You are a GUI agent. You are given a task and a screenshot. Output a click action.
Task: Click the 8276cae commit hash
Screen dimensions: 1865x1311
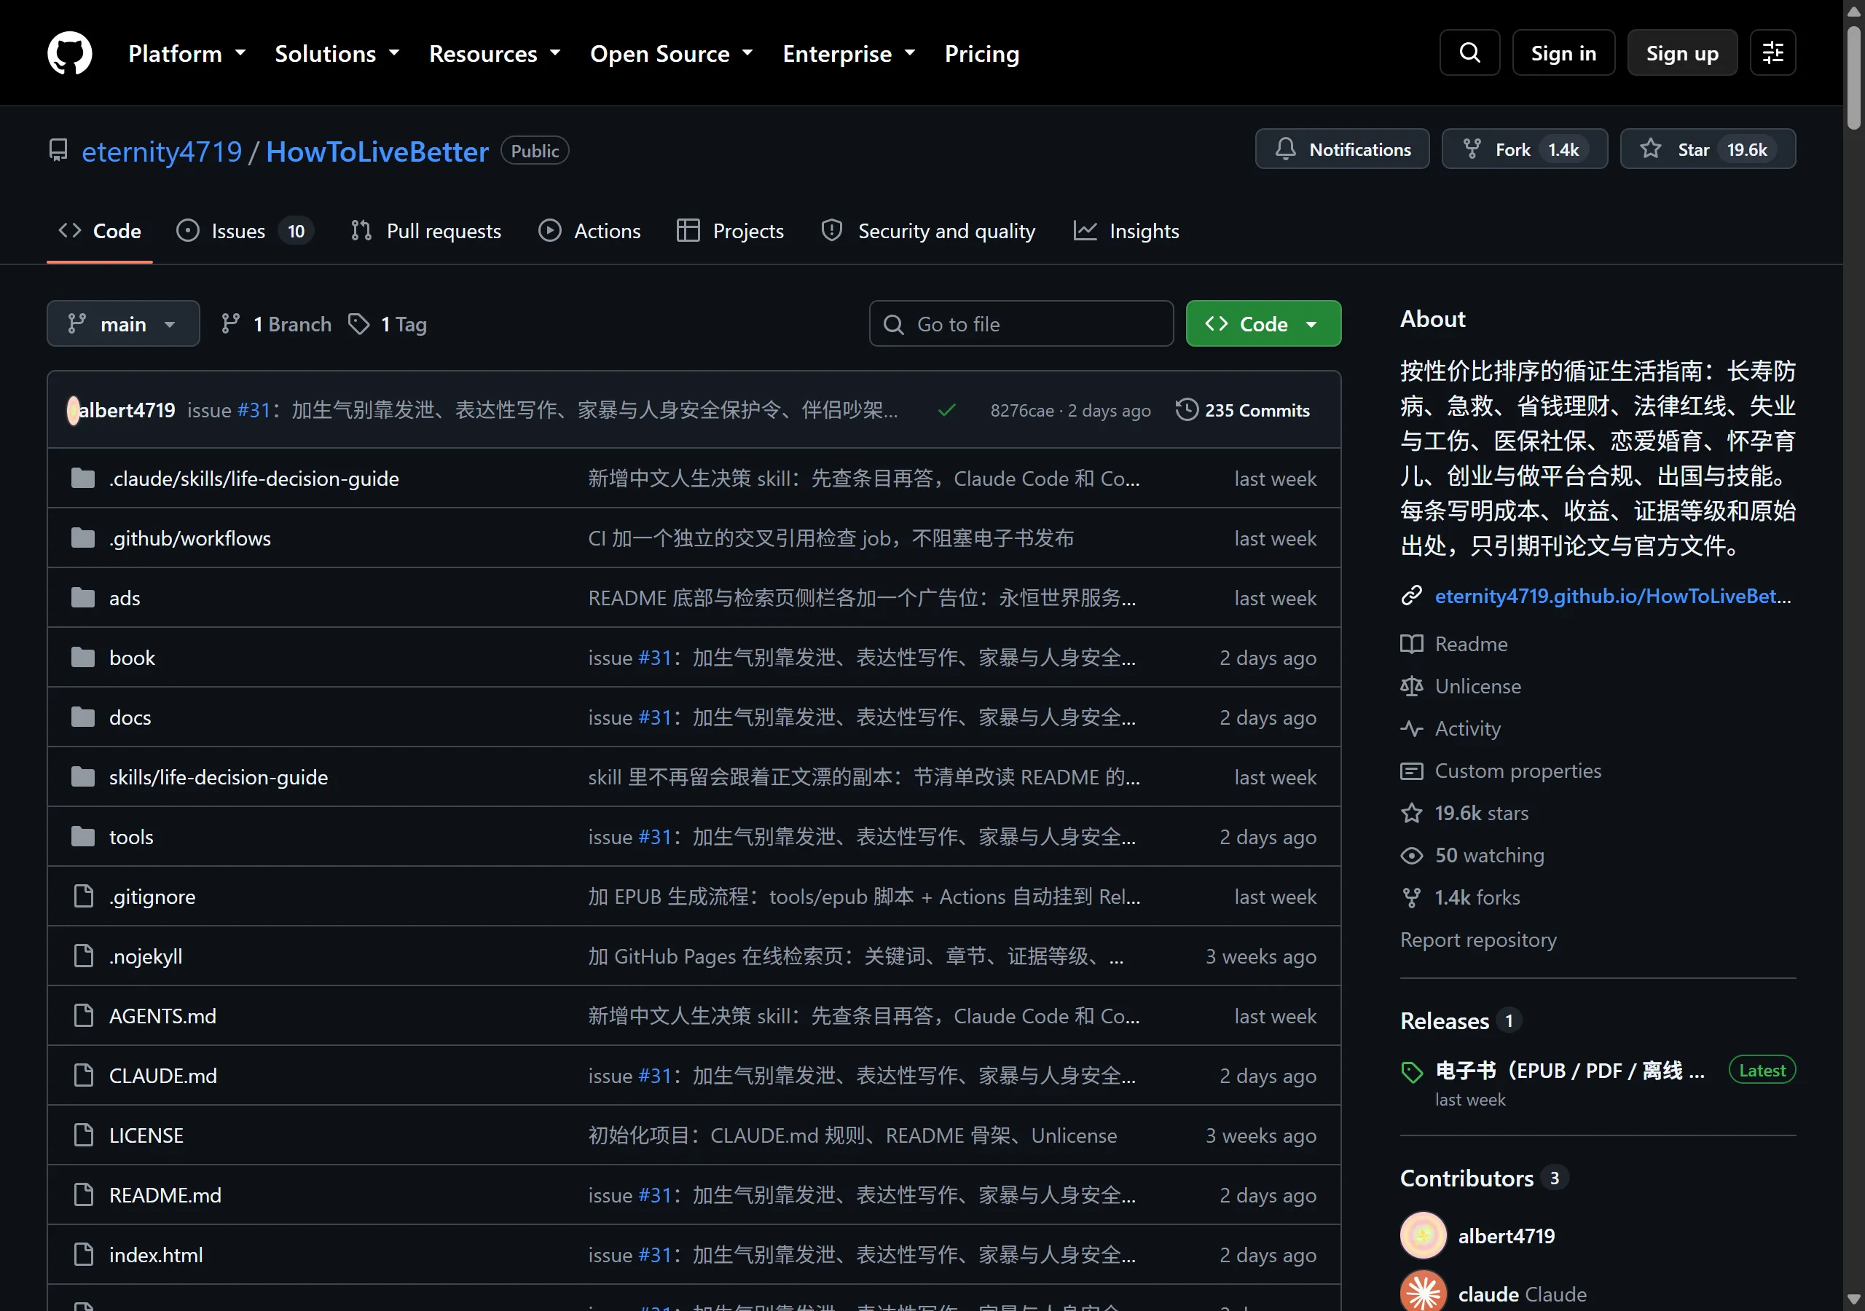(1022, 410)
